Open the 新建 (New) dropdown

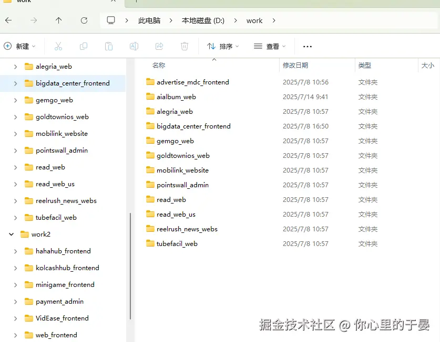19,46
